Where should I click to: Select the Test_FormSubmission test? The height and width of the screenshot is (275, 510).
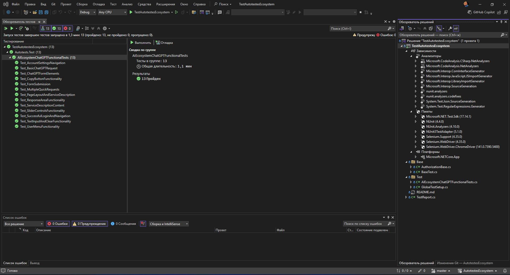click(35, 84)
